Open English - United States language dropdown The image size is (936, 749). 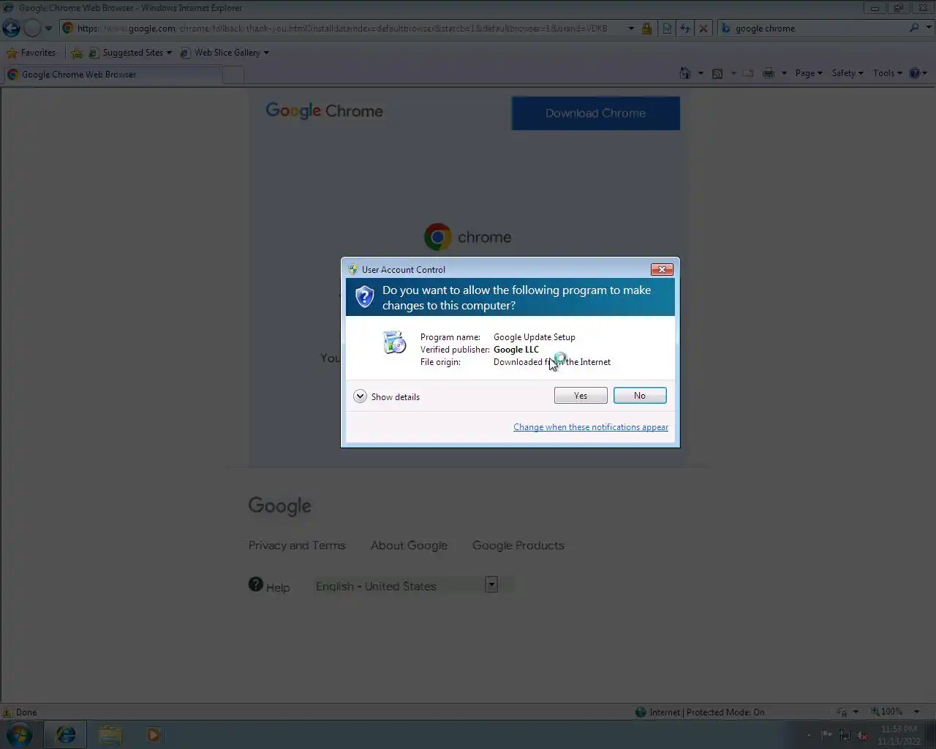point(407,586)
